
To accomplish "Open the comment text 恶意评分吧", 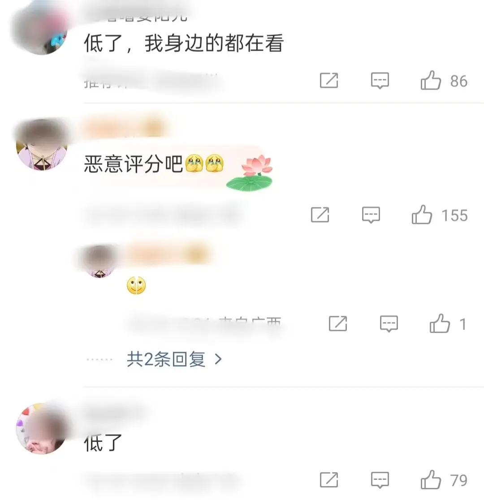I will pos(133,164).
